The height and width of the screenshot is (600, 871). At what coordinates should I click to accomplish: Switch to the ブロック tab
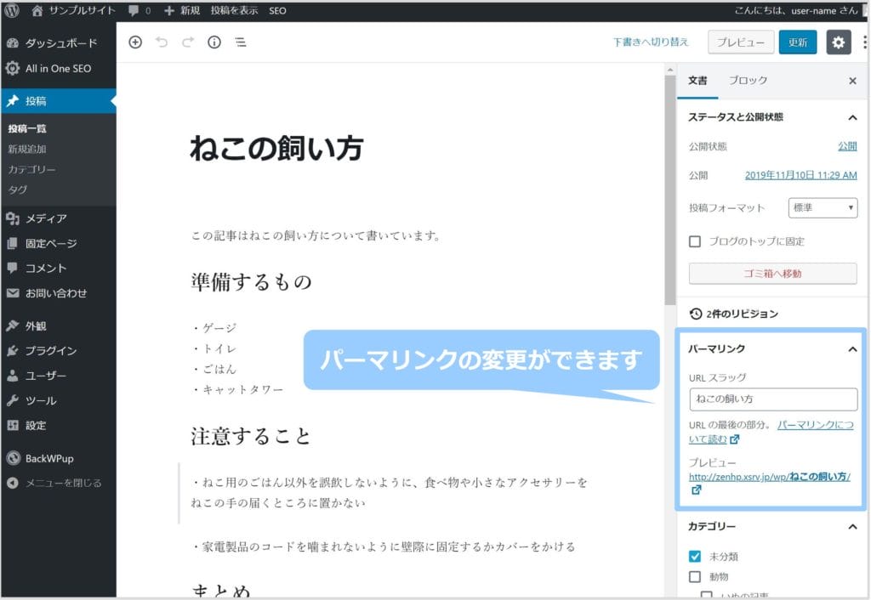click(748, 81)
